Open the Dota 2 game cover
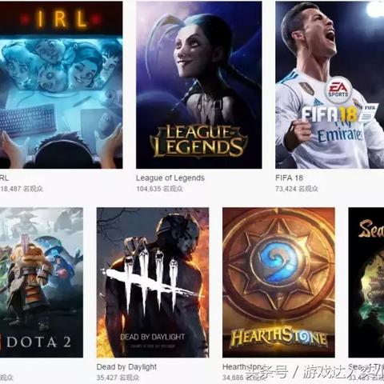 point(42,282)
